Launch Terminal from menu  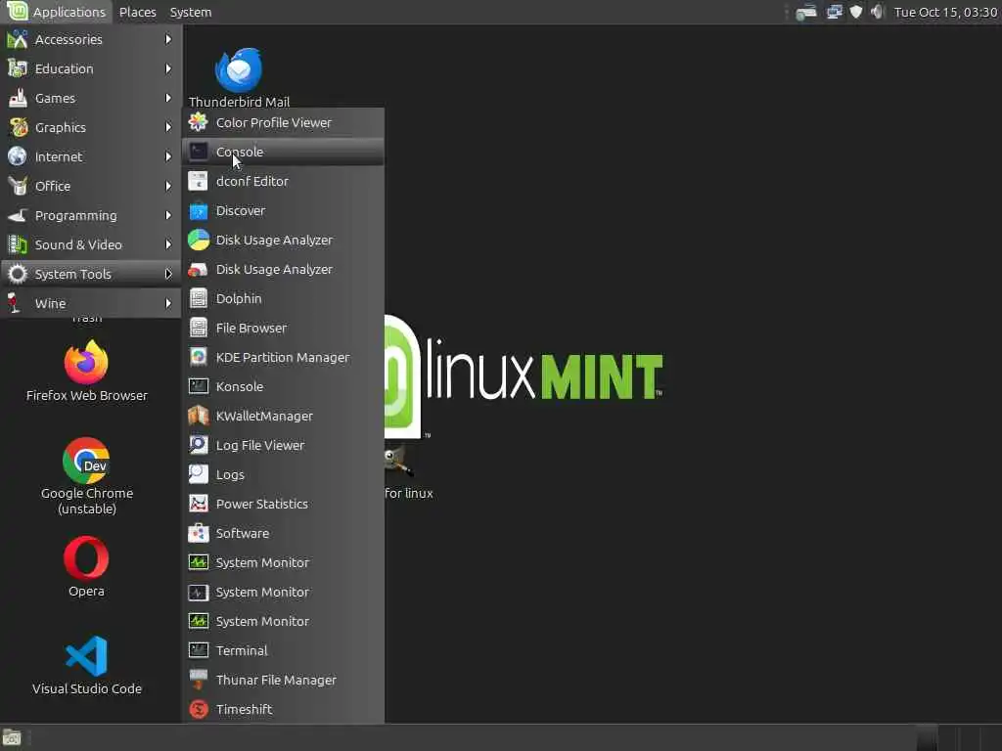coord(283,651)
